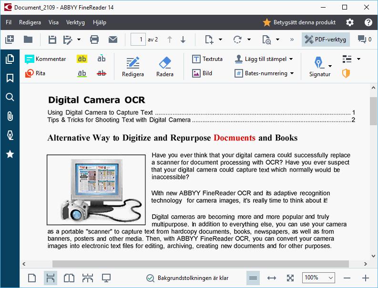378x288 pixels.
Task: Open the add page dropdown arrow
Action: 220,40
